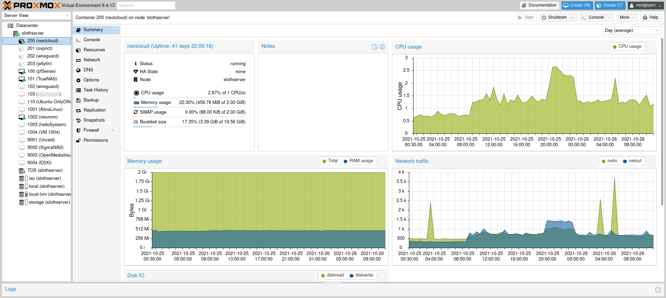The height and width of the screenshot is (298, 666).
Task: Click the TrueNAS VM running icon
Action: [22, 79]
